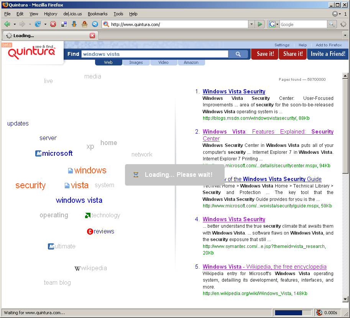Click the red C icon beside 'reviews'
350x318 pixels.
tap(90, 232)
